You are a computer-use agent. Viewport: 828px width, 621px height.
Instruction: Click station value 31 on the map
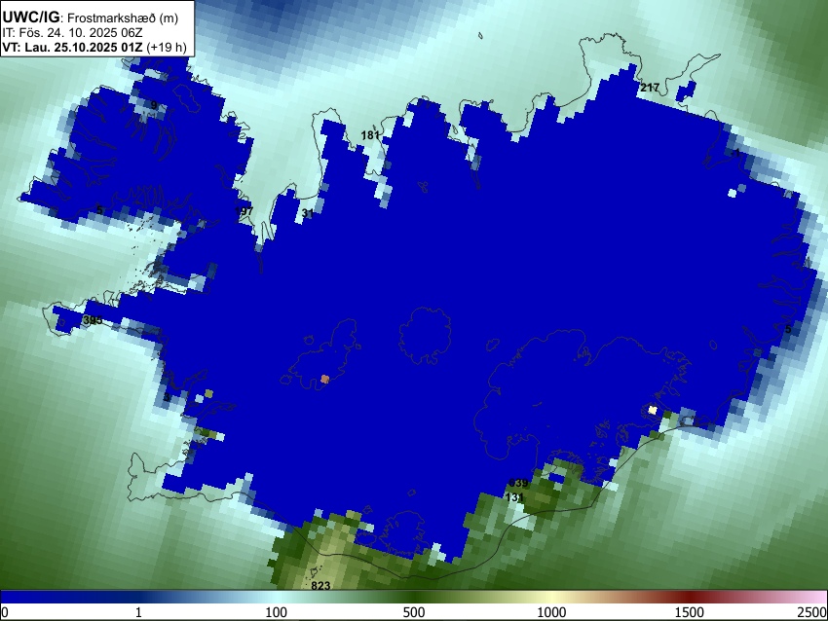point(307,214)
